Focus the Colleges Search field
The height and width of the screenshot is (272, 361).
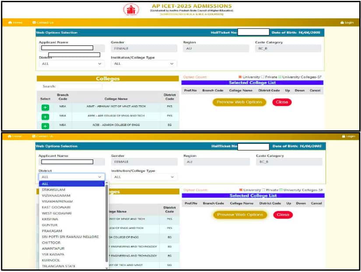80,86
